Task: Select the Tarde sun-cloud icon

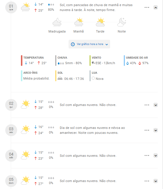Action: coord(100,22)
